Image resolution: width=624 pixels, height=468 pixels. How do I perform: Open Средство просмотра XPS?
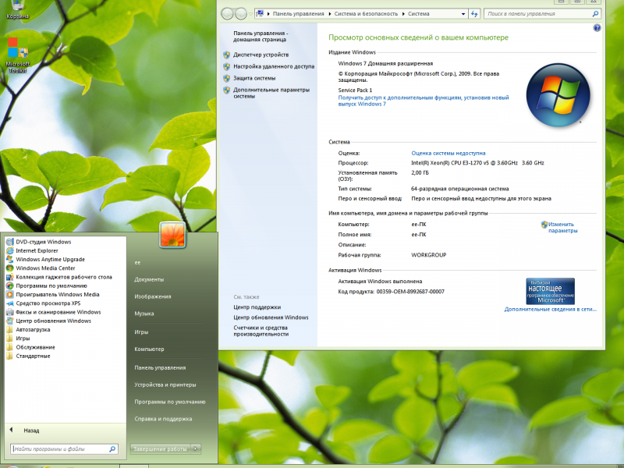click(48, 303)
